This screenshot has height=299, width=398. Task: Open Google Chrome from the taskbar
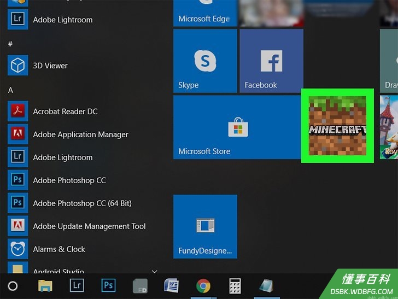pos(203,286)
